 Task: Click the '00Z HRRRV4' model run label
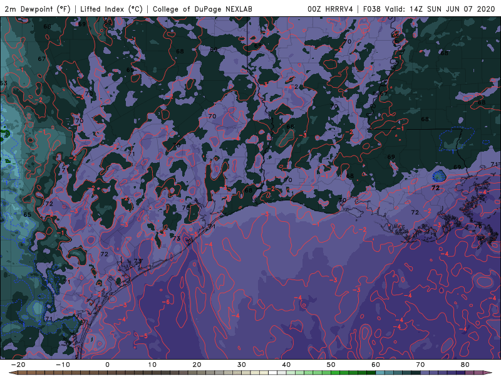(x=330, y=9)
